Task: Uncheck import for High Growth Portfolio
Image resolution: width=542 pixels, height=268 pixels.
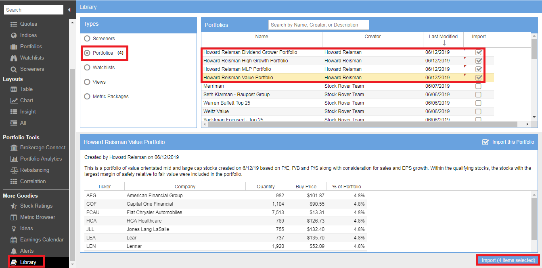Action: click(x=479, y=61)
